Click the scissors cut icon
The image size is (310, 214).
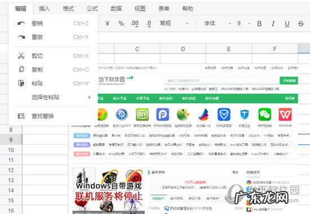tap(21, 56)
